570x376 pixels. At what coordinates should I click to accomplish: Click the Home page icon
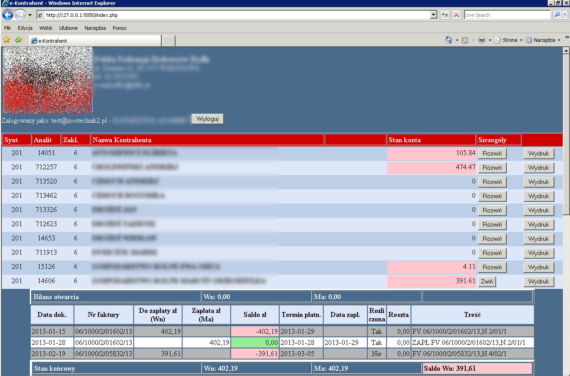click(449, 40)
